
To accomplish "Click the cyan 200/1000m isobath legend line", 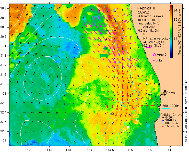I will [x=166, y=108].
